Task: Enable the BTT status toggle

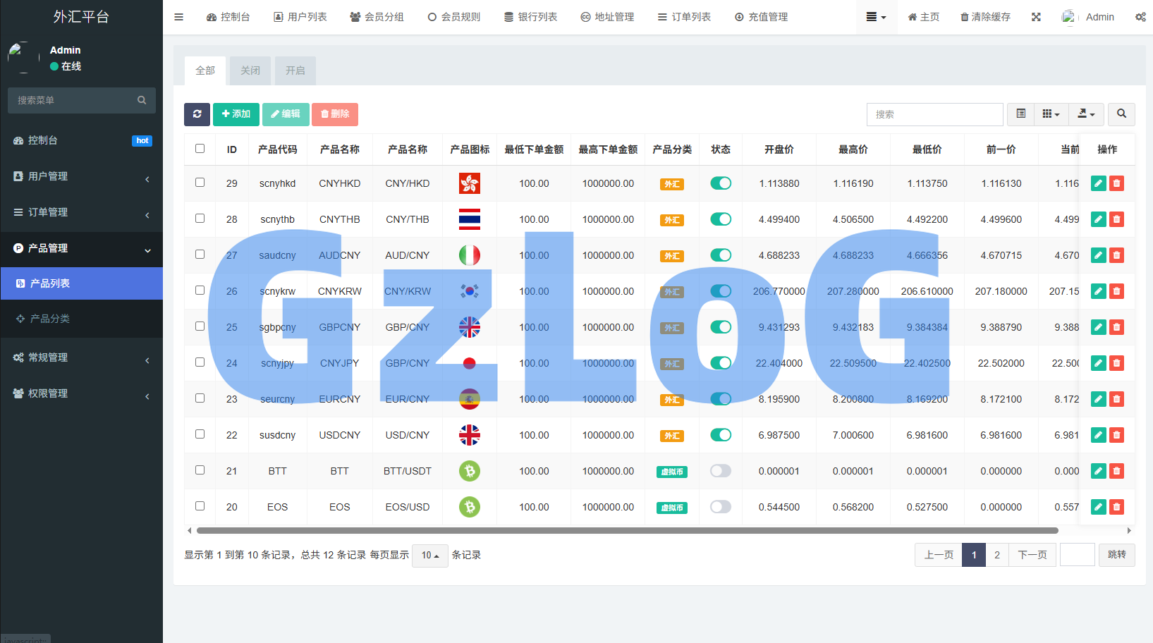Action: (720, 470)
